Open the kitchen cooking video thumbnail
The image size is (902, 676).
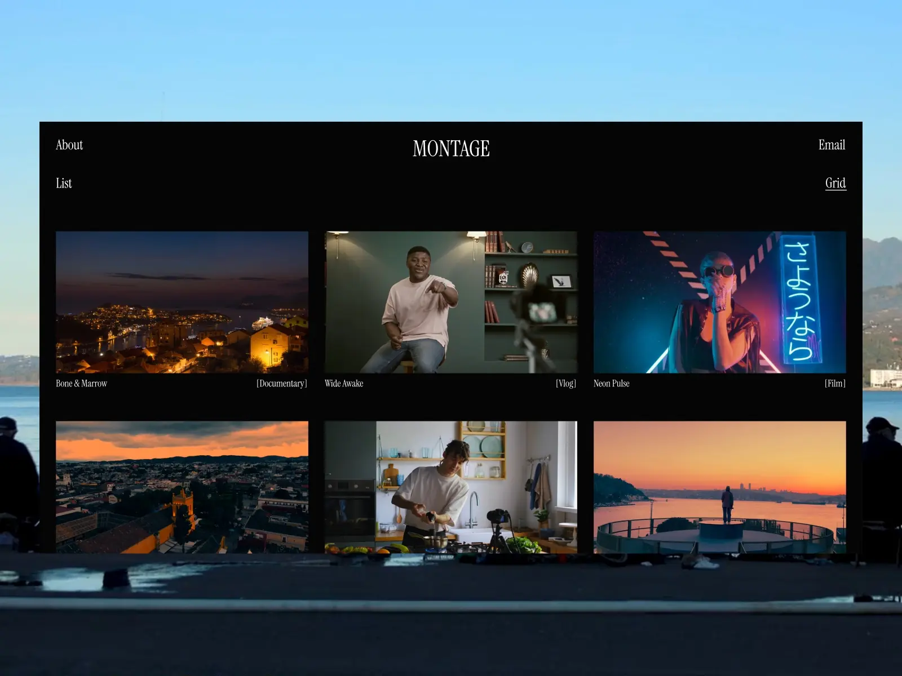point(451,487)
